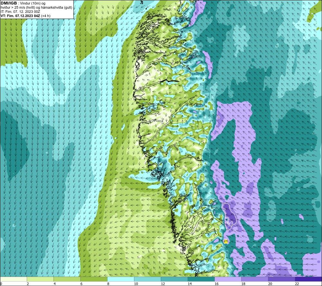
Task: Click the yellow 27 max gust marker
Action: (x=226, y=241)
